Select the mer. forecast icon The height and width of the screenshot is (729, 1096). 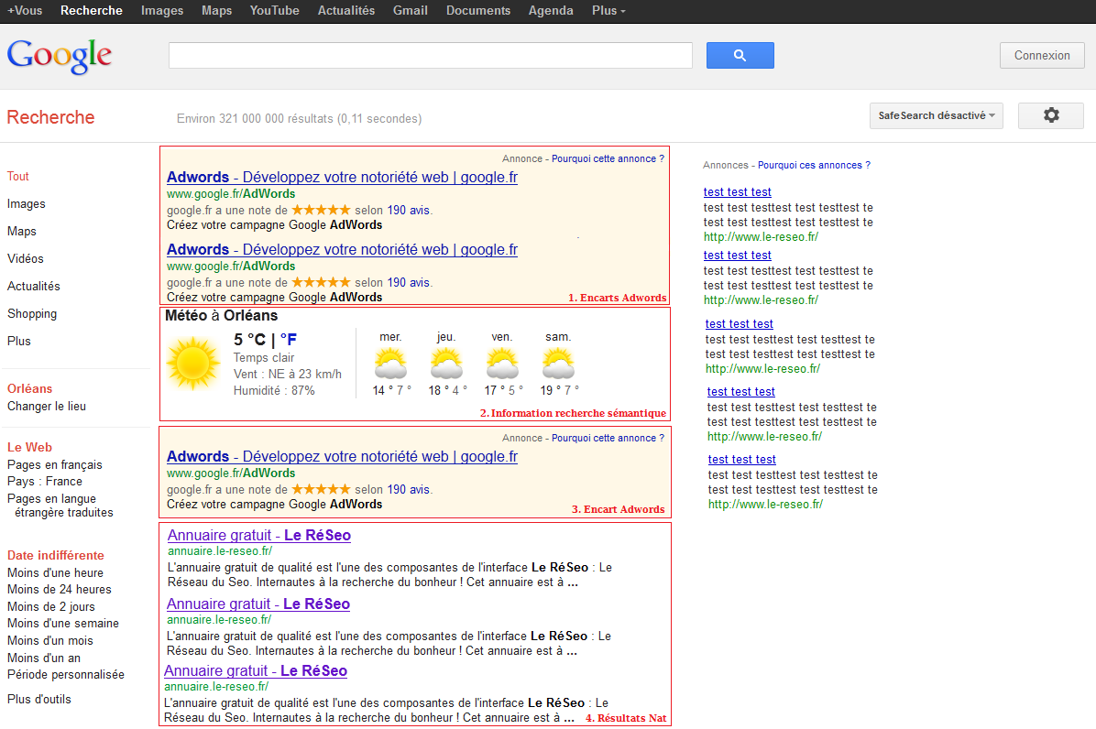pyautogui.click(x=390, y=363)
